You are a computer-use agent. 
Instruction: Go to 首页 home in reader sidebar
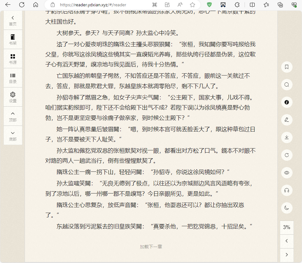pos(13,20)
